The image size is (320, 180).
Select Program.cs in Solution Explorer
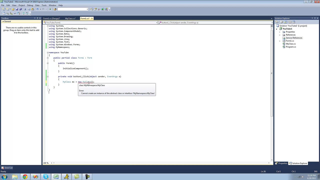pyautogui.click(x=291, y=47)
